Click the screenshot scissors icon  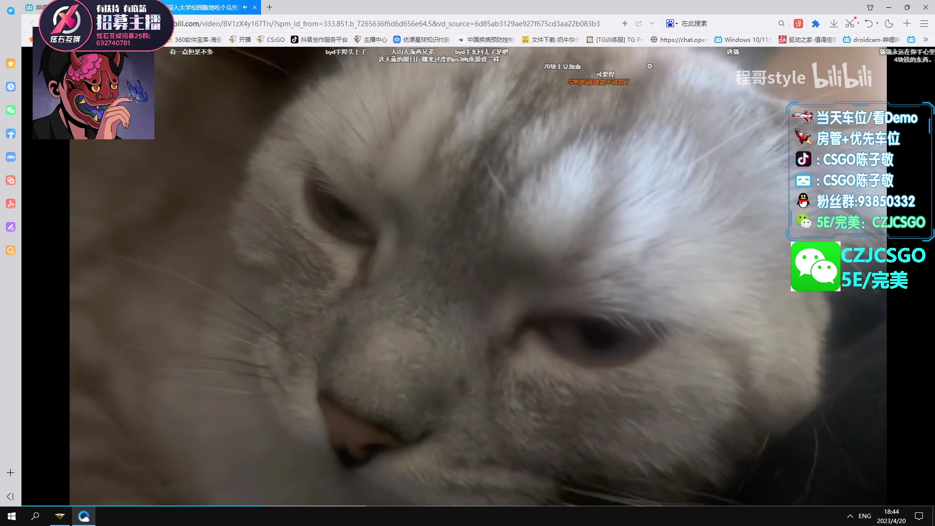point(850,23)
